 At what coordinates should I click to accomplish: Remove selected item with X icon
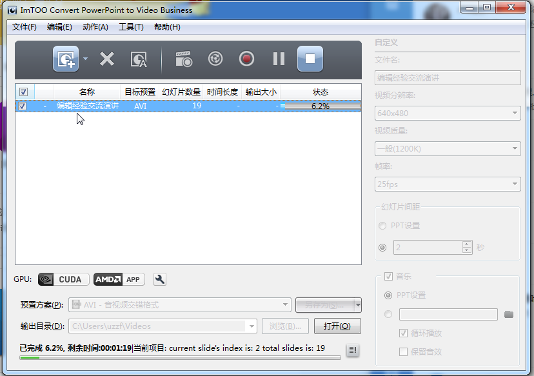[107, 59]
